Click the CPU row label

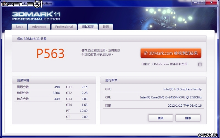pos(108,97)
